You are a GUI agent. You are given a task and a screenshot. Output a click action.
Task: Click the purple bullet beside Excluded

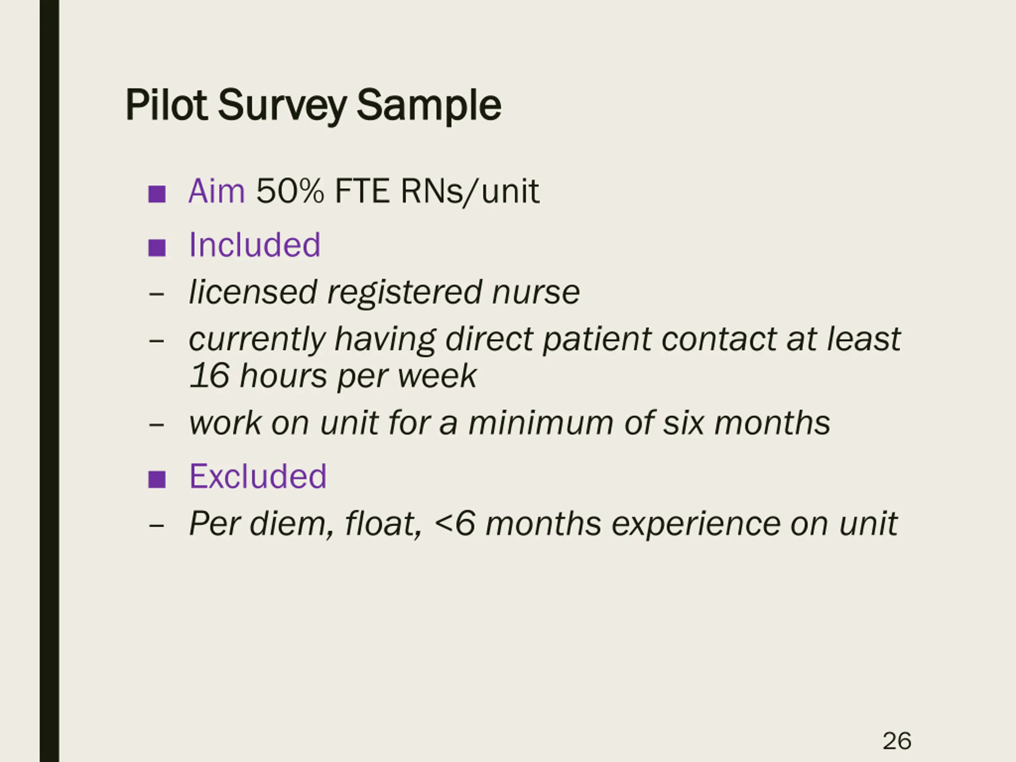coord(157,479)
